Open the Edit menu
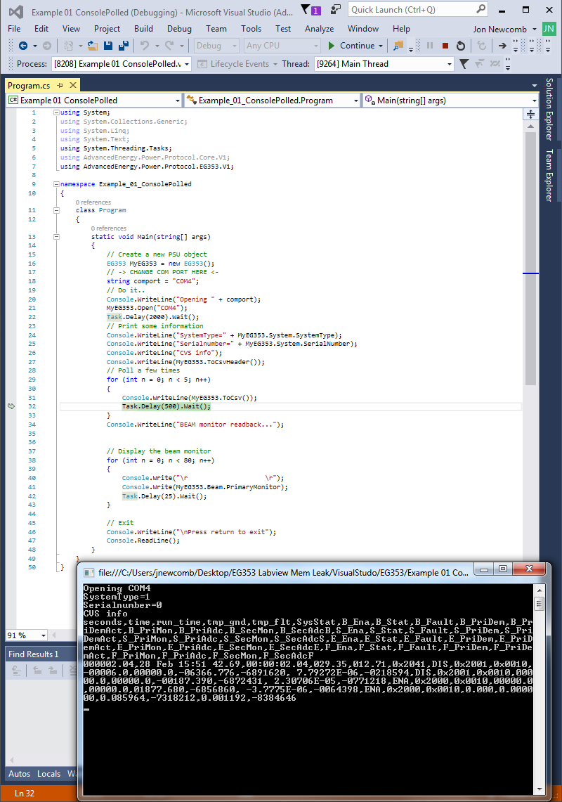This screenshot has width=562, height=802. [x=41, y=29]
